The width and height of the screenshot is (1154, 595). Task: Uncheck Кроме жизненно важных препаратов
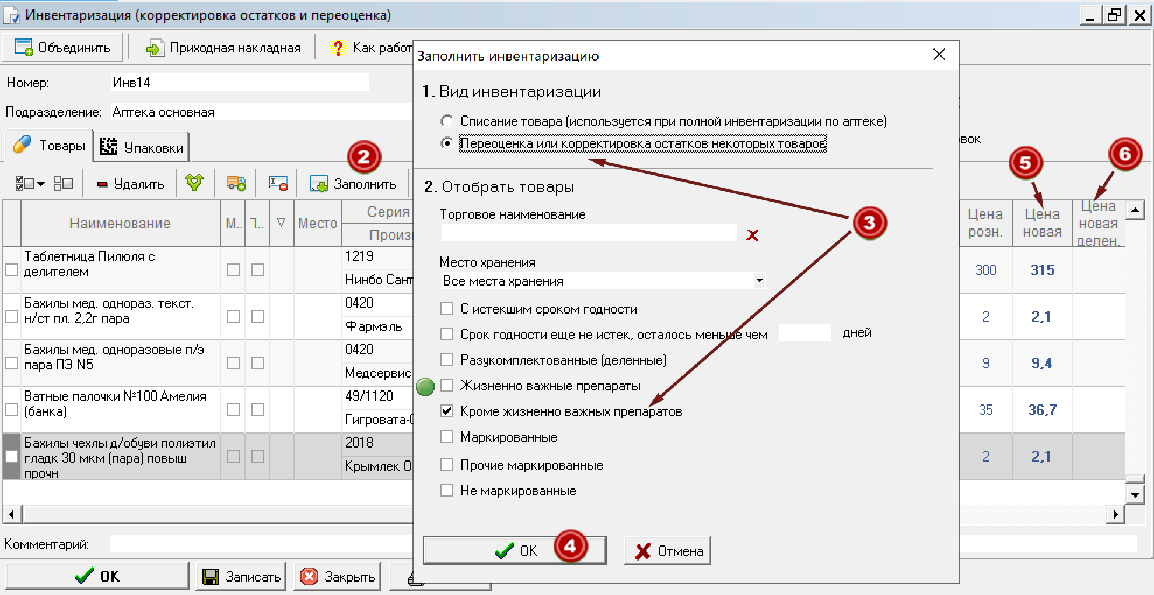(x=447, y=411)
